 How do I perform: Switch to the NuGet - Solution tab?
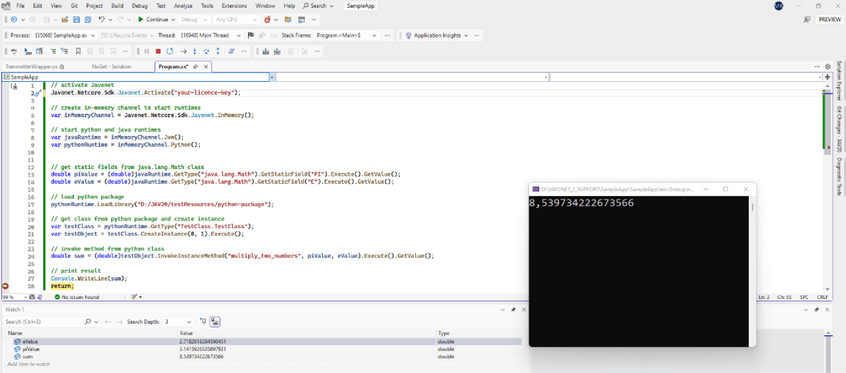[112, 67]
